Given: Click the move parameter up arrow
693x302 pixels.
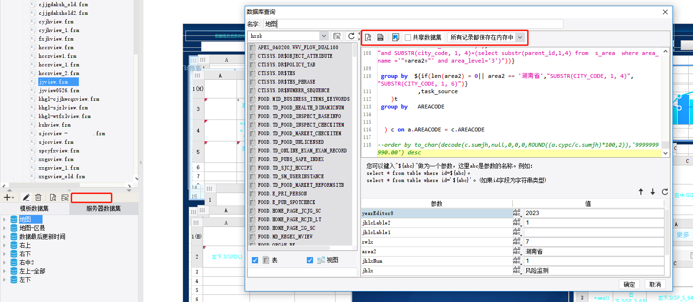Looking at the screenshot, I should point(641,192).
